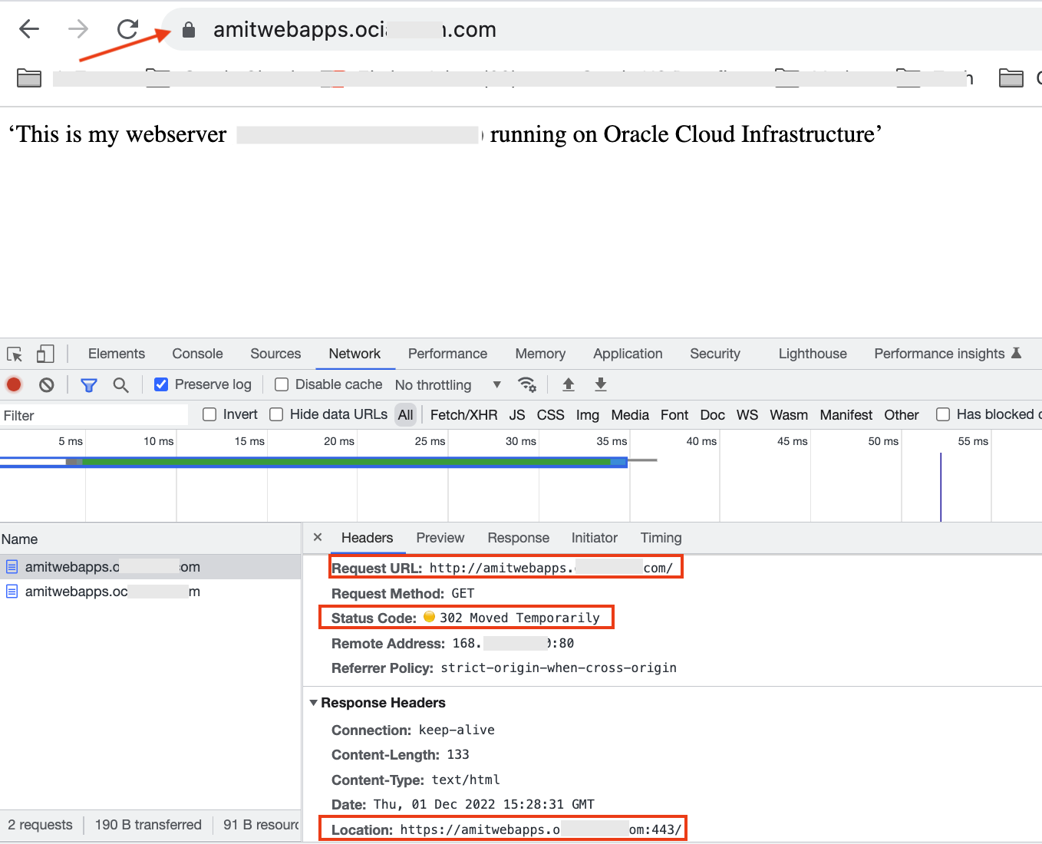Image resolution: width=1042 pixels, height=844 pixels.
Task: Stop recording with the red record button
Action: point(14,384)
